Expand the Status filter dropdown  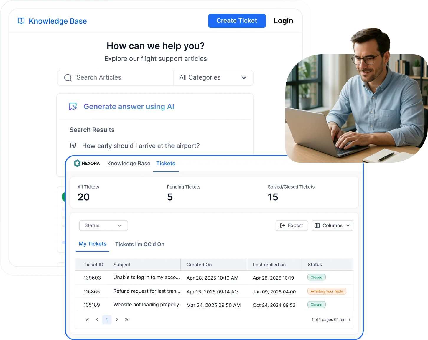[103, 225]
